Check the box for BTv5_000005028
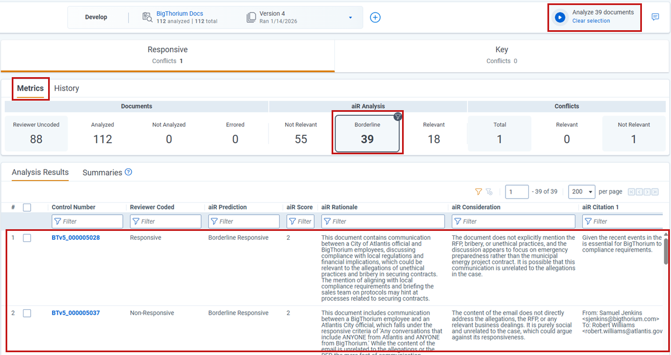This screenshot has height=355, width=671. 27,238
